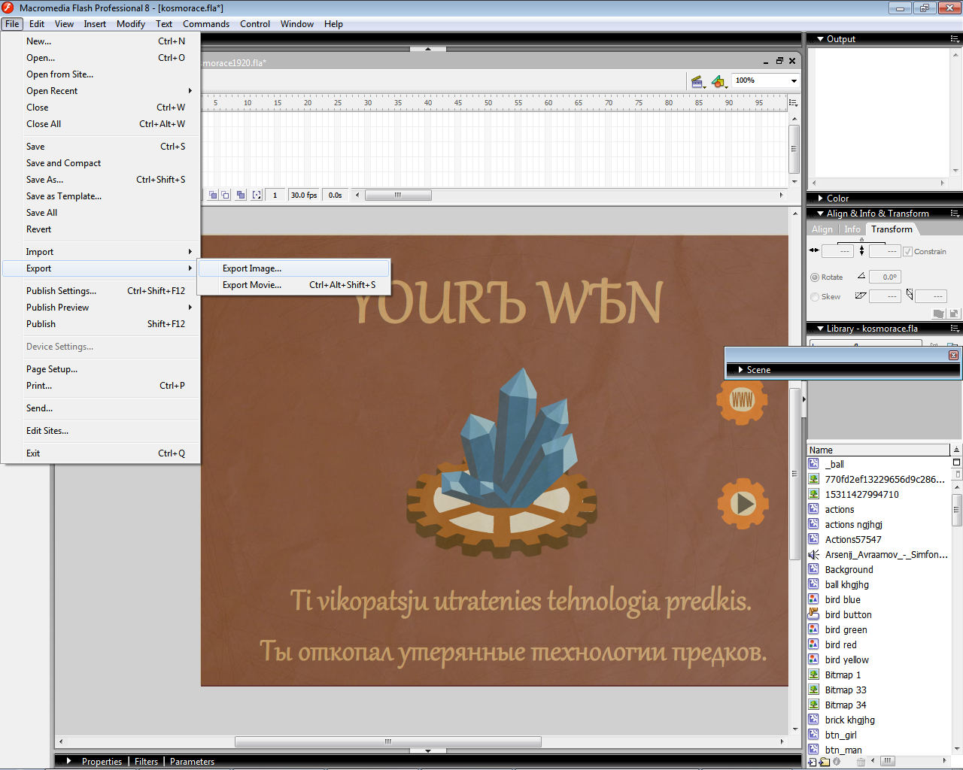This screenshot has height=770, width=963.
Task: Click the Edit Scene clapperboard icon
Action: click(697, 81)
